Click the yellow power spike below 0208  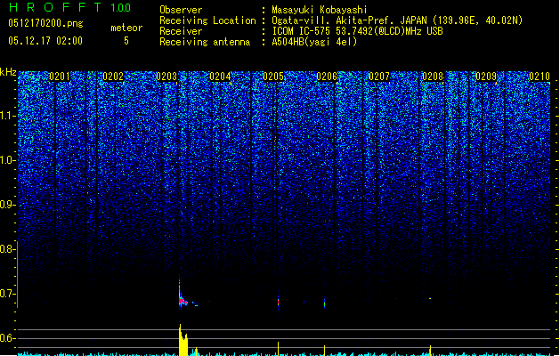(x=430, y=351)
